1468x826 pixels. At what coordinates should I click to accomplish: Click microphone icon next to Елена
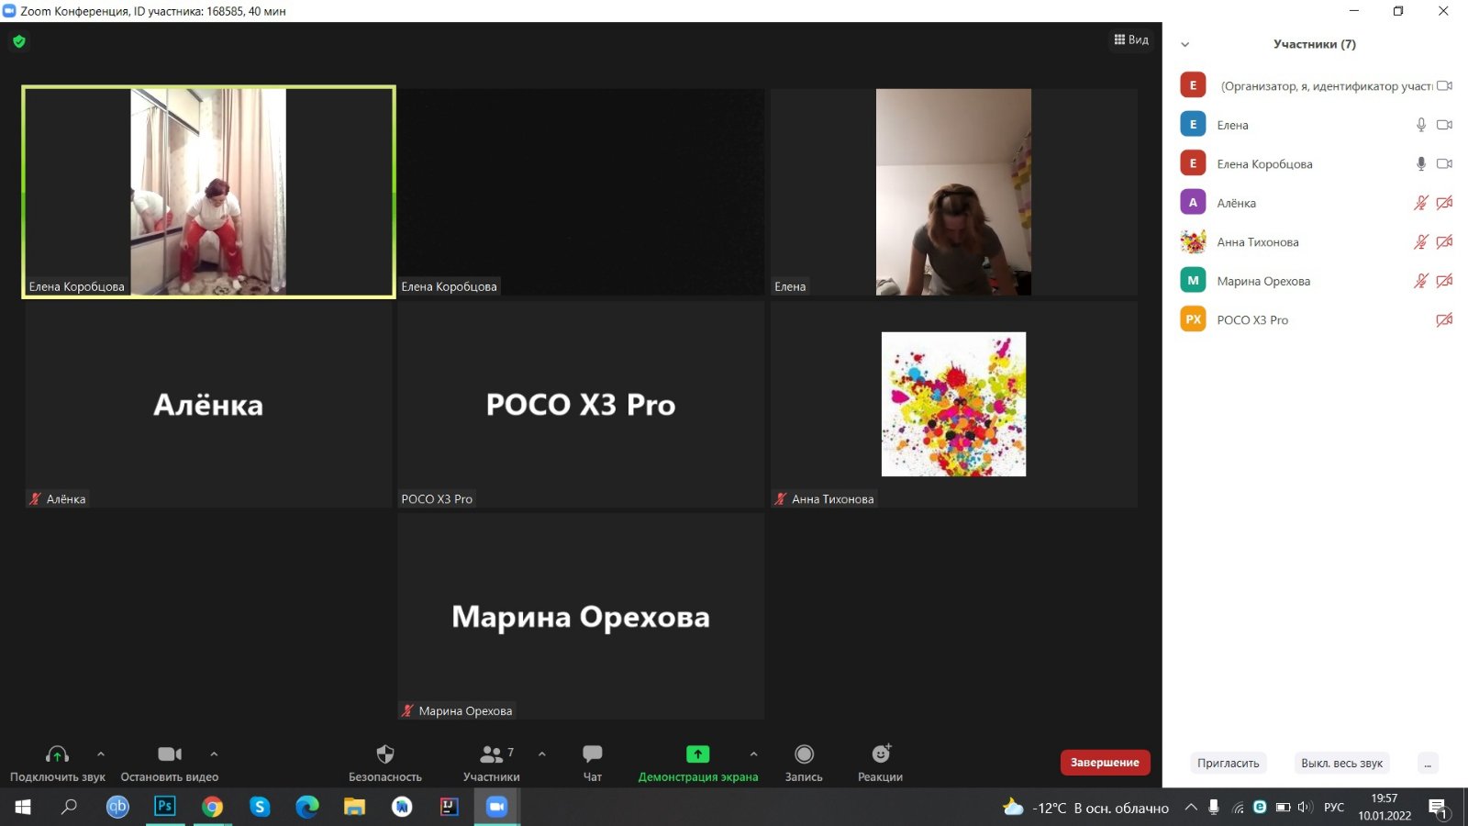[1421, 125]
